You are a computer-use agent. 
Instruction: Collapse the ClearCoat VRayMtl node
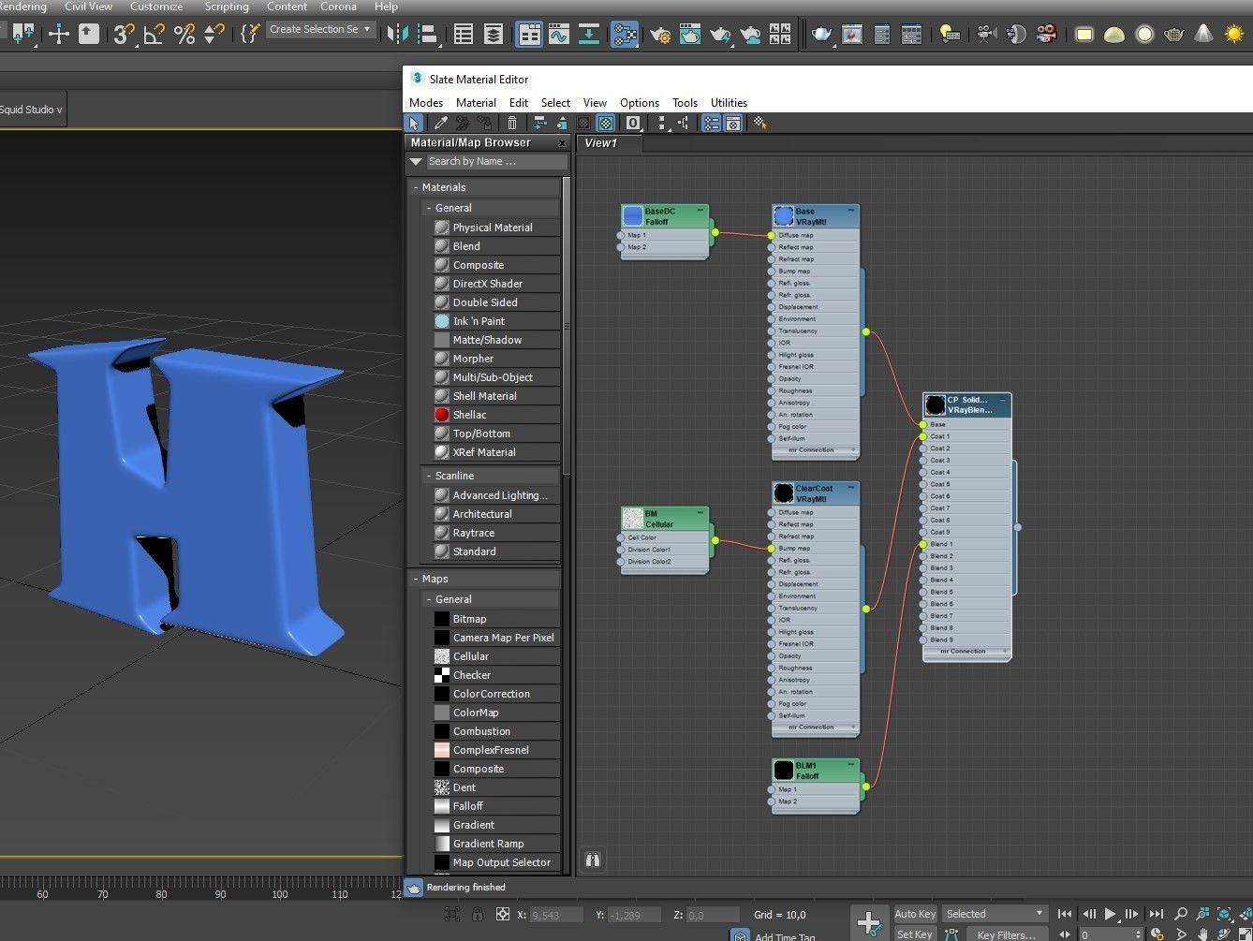pyautogui.click(x=851, y=488)
